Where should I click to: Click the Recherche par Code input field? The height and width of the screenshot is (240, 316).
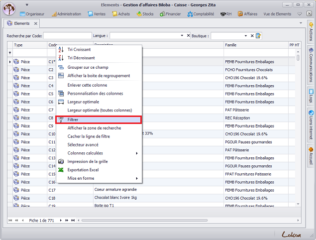(x=68, y=36)
